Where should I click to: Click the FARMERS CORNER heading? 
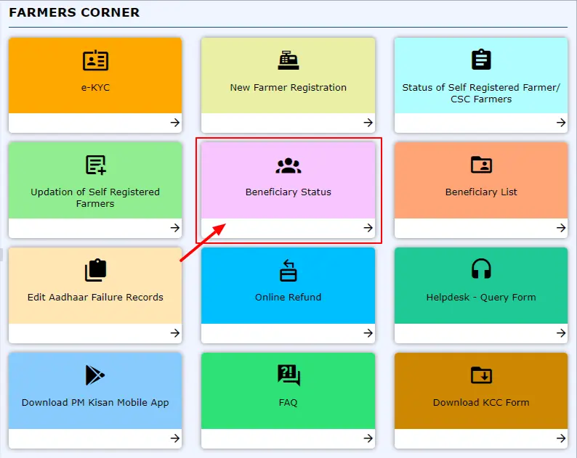[74, 12]
